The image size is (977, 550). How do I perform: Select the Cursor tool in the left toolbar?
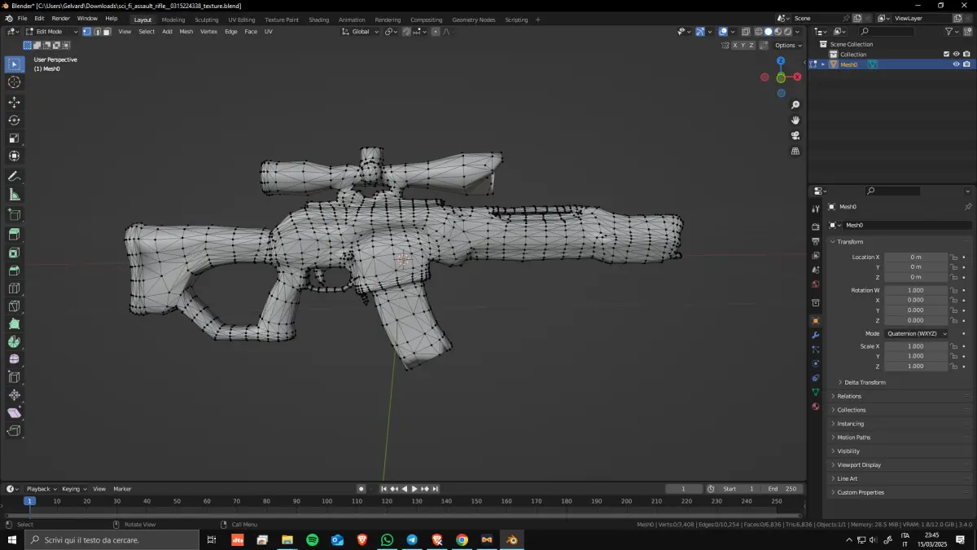15,82
